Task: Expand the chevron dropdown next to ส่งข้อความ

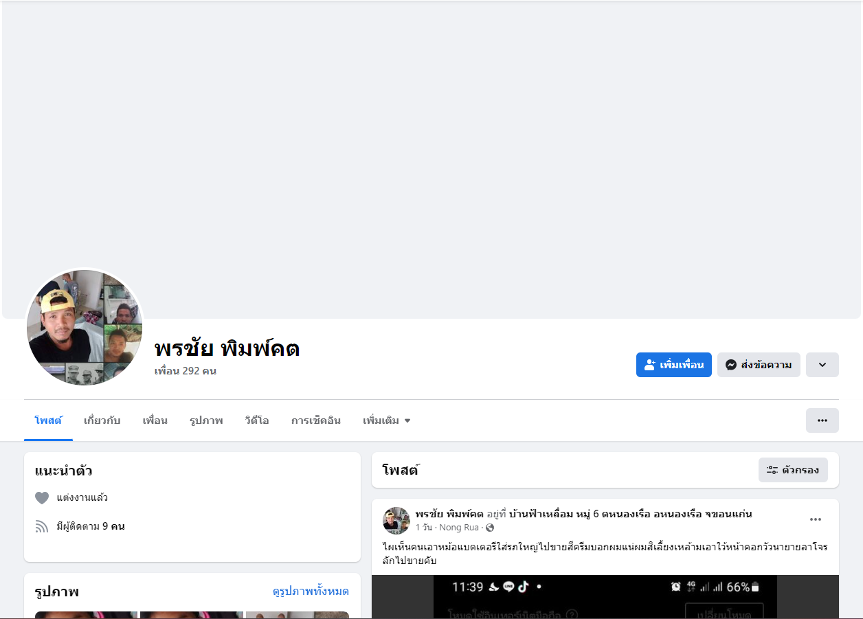Action: click(822, 365)
